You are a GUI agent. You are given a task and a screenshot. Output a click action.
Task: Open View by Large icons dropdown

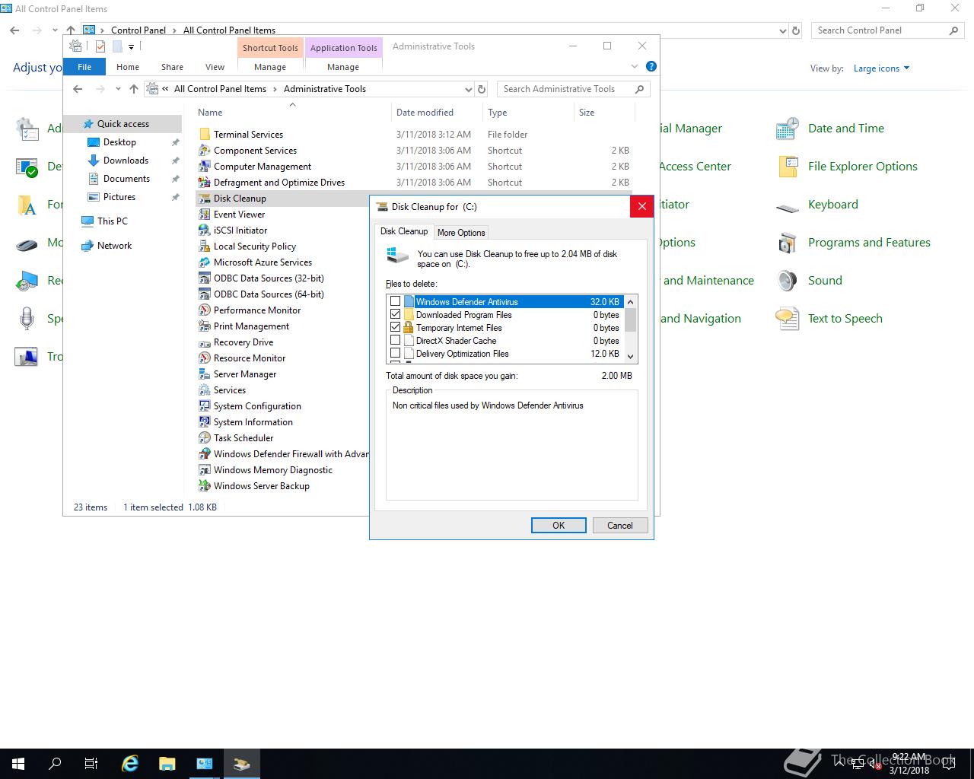881,68
